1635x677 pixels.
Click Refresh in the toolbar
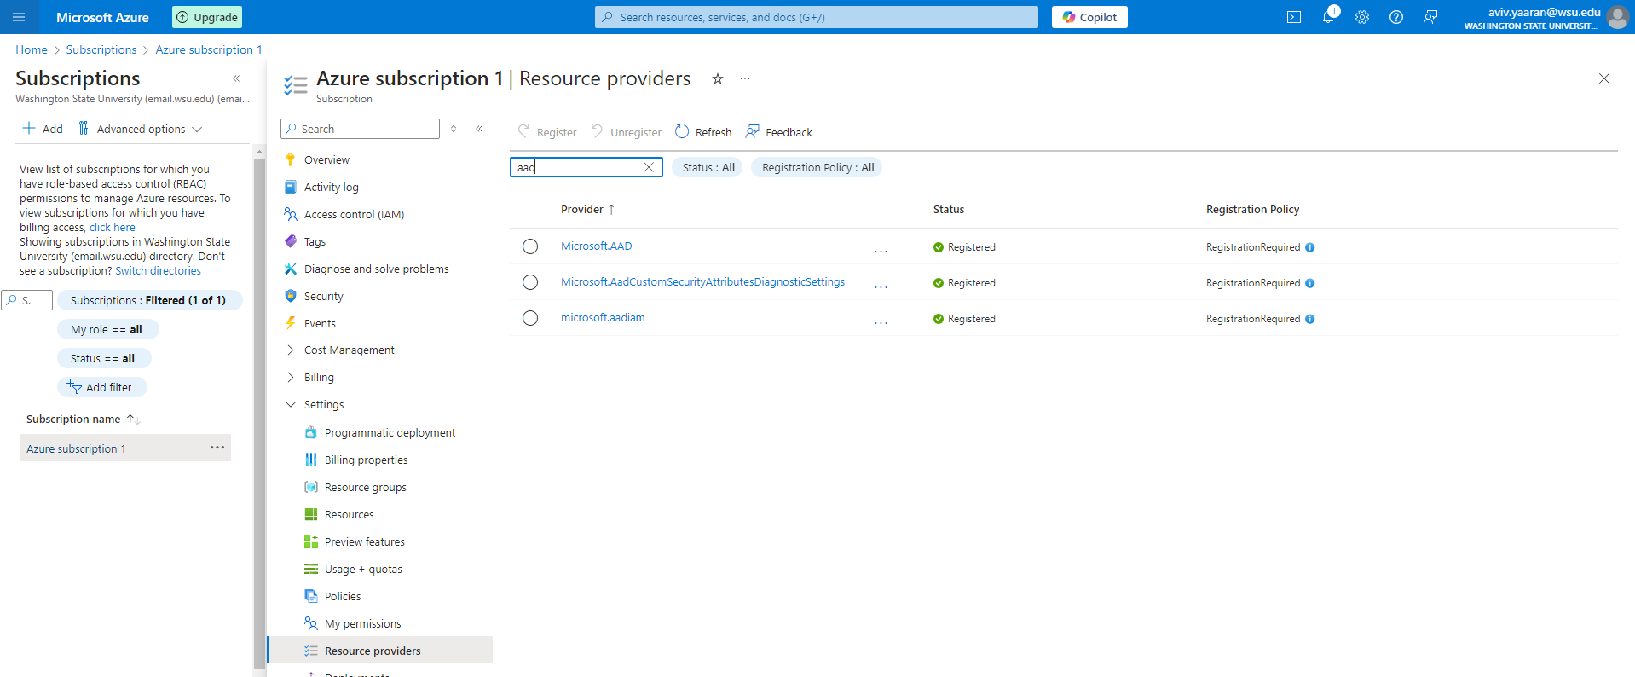703,132
